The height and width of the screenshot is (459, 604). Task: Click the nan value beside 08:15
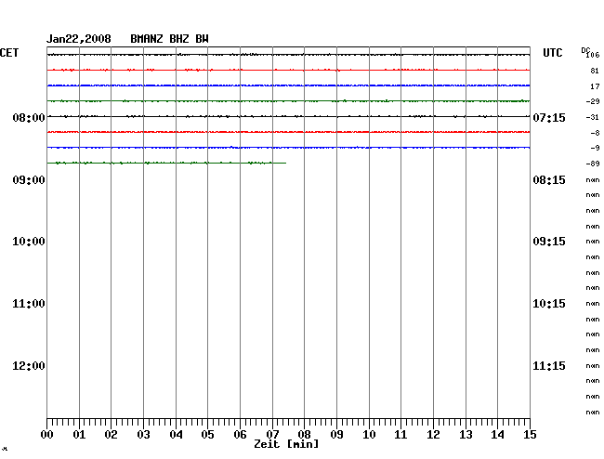coord(593,180)
